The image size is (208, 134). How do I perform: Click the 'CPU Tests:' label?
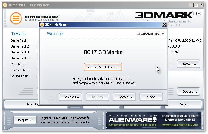point(18,64)
